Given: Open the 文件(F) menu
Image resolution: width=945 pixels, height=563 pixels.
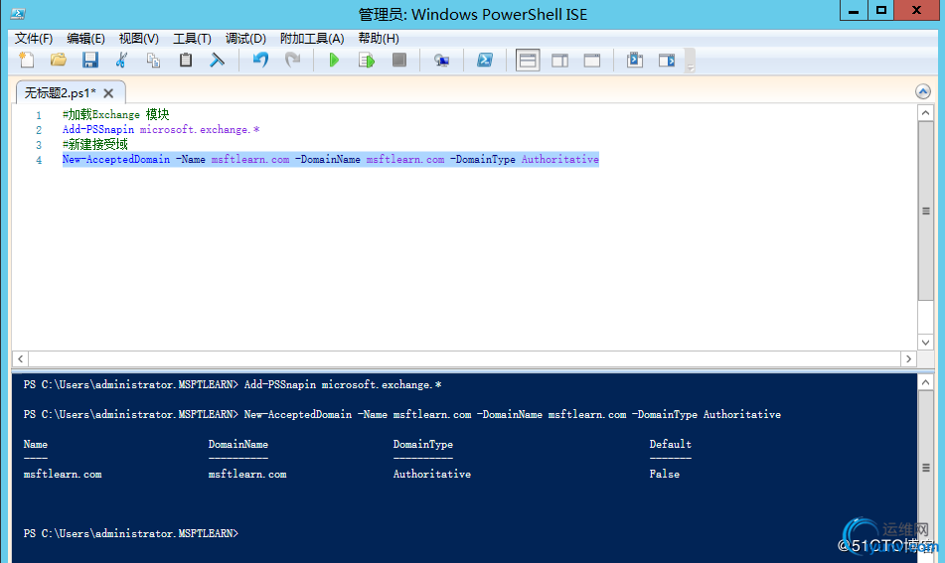Looking at the screenshot, I should click(x=33, y=39).
